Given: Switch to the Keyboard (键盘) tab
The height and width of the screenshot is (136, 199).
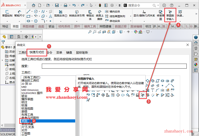Looking at the screenshot, I should pyautogui.click(x=69, y=53).
